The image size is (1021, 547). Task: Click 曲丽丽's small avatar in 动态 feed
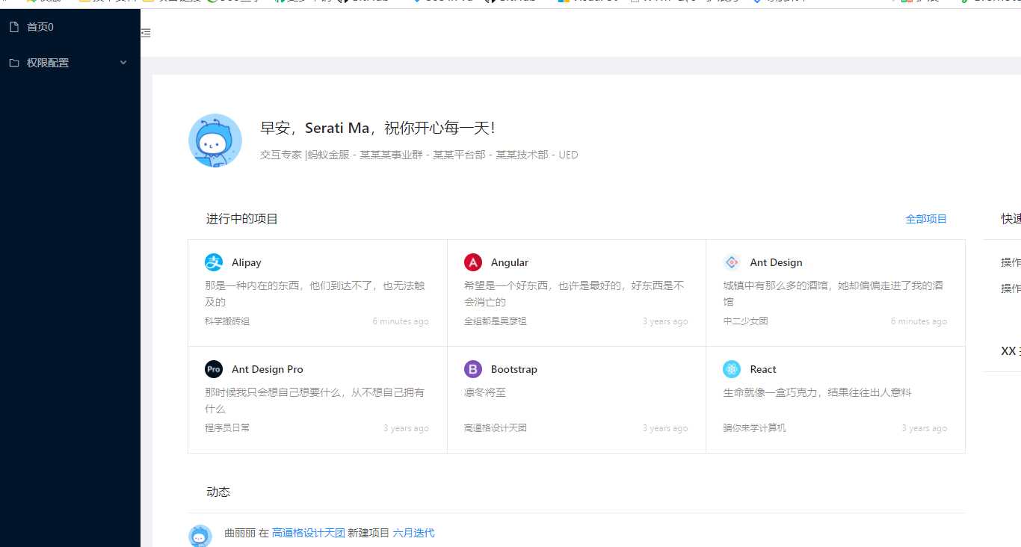pyautogui.click(x=200, y=536)
